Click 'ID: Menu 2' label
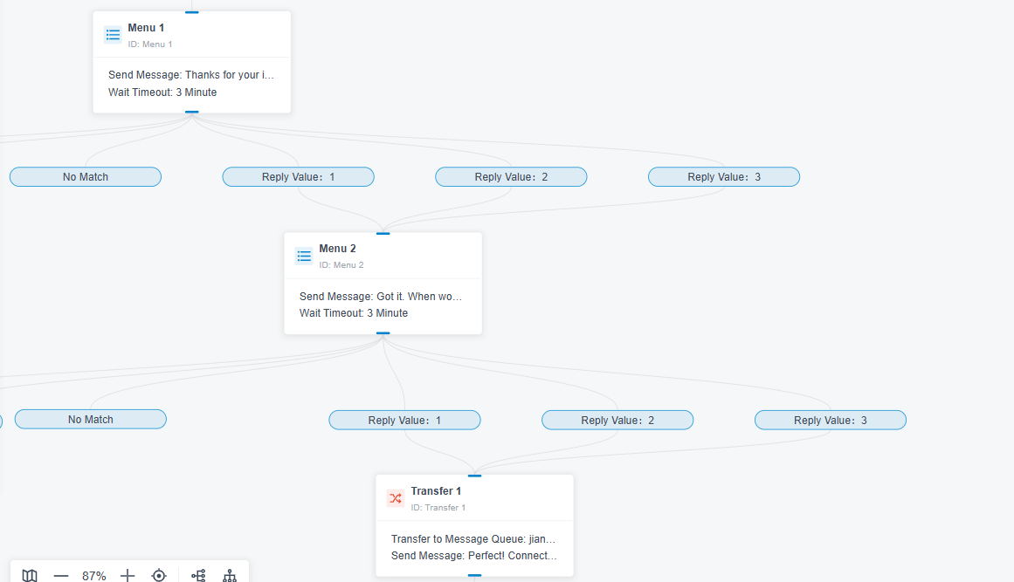This screenshot has height=582, width=1014. pyautogui.click(x=341, y=265)
